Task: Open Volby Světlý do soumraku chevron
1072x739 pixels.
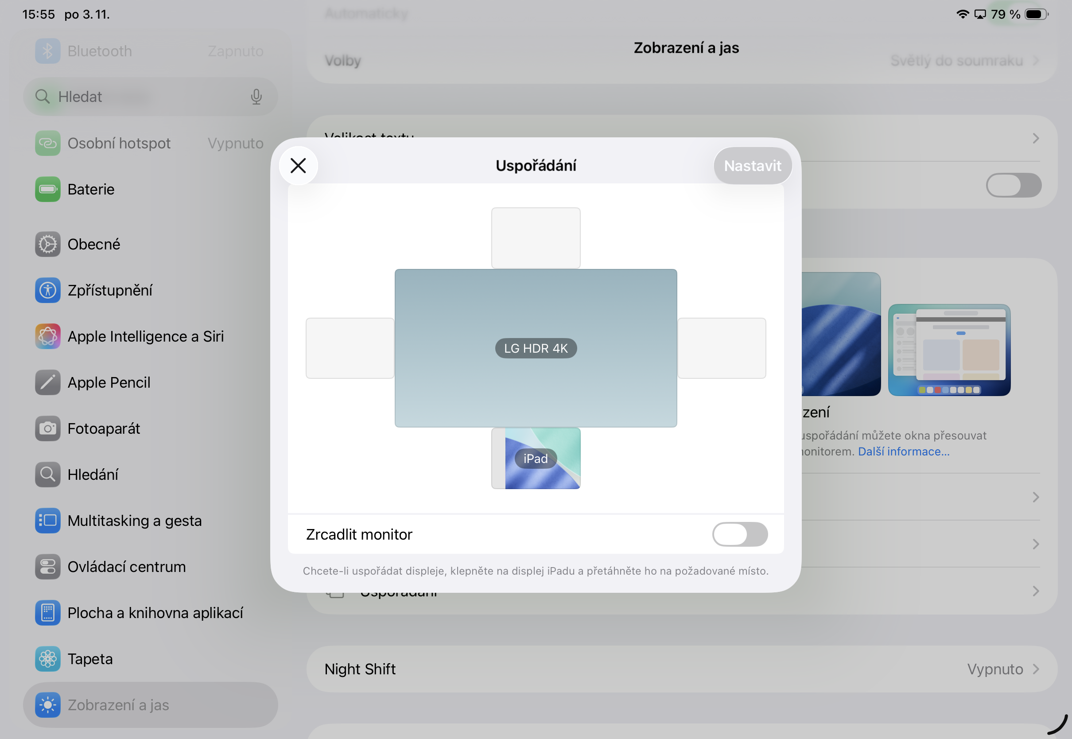Action: coord(1036,61)
